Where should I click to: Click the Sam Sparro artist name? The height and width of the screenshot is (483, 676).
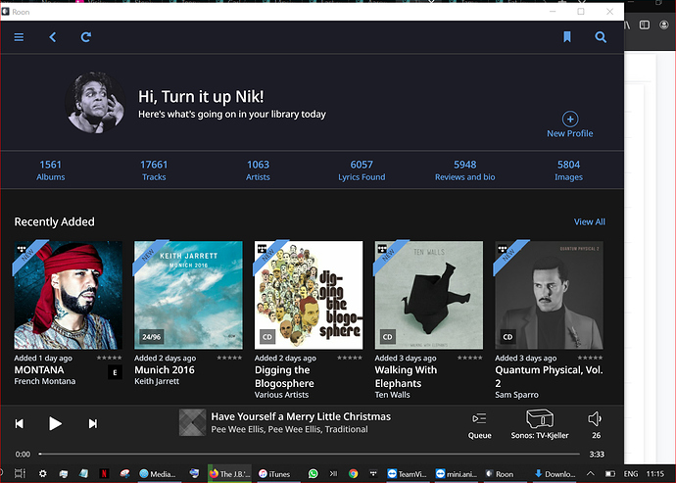[516, 395]
